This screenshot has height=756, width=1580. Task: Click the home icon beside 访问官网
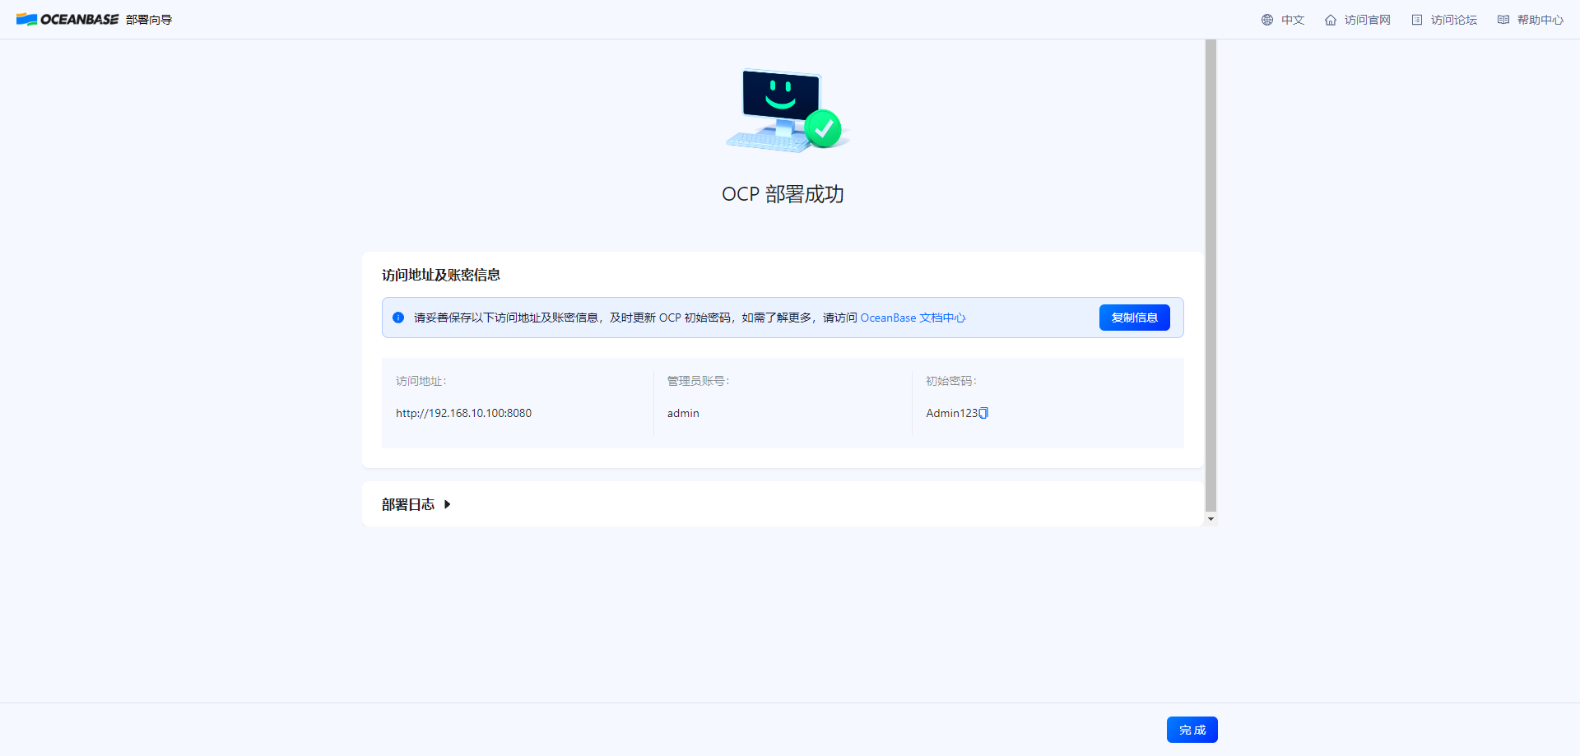click(x=1331, y=20)
